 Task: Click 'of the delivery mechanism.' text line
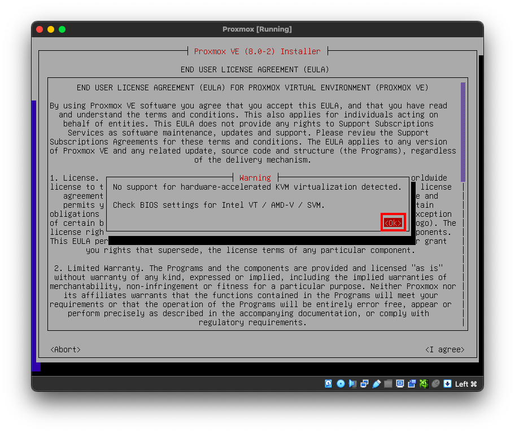[252, 160]
